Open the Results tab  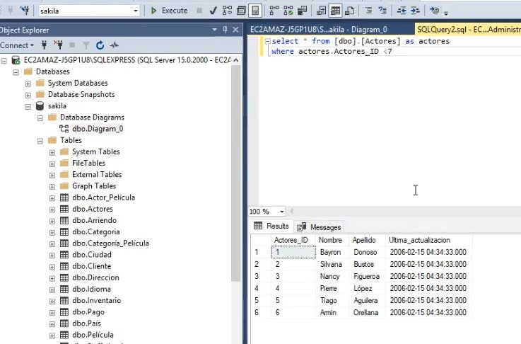271,227
